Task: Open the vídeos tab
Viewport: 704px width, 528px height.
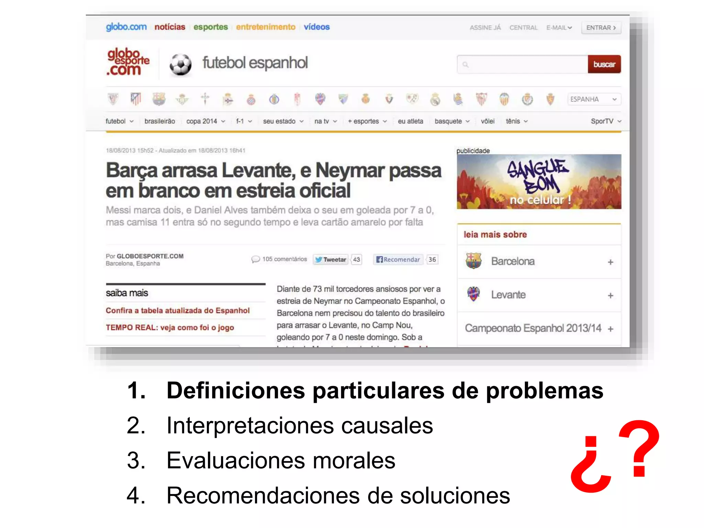Action: tap(317, 27)
